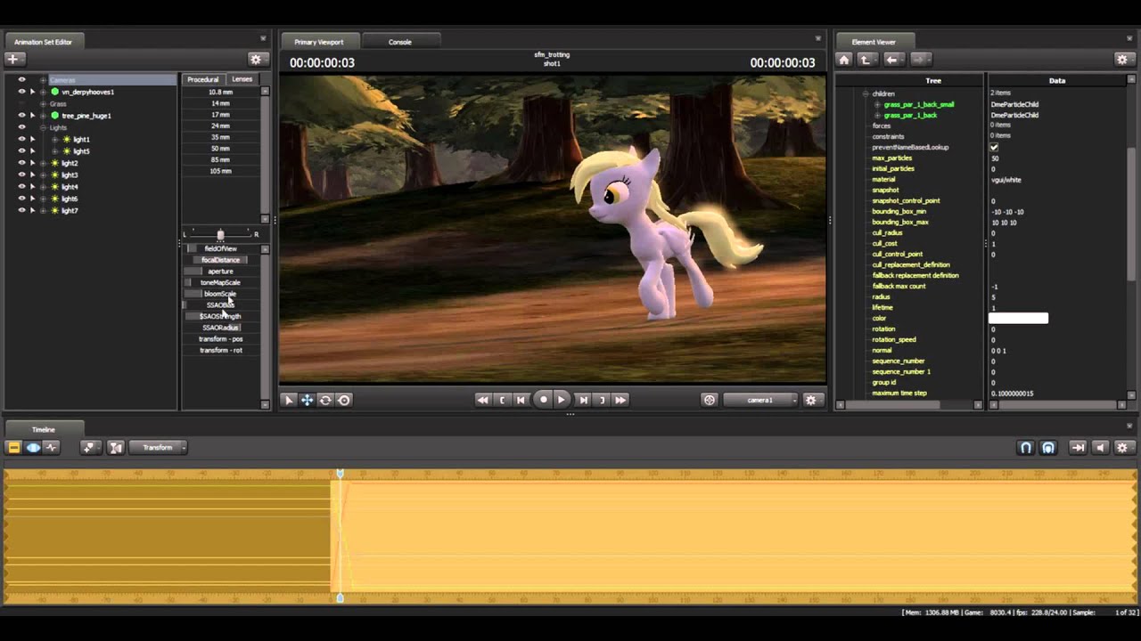
Task: Activate the screen manipulator circle tool
Action: point(344,400)
